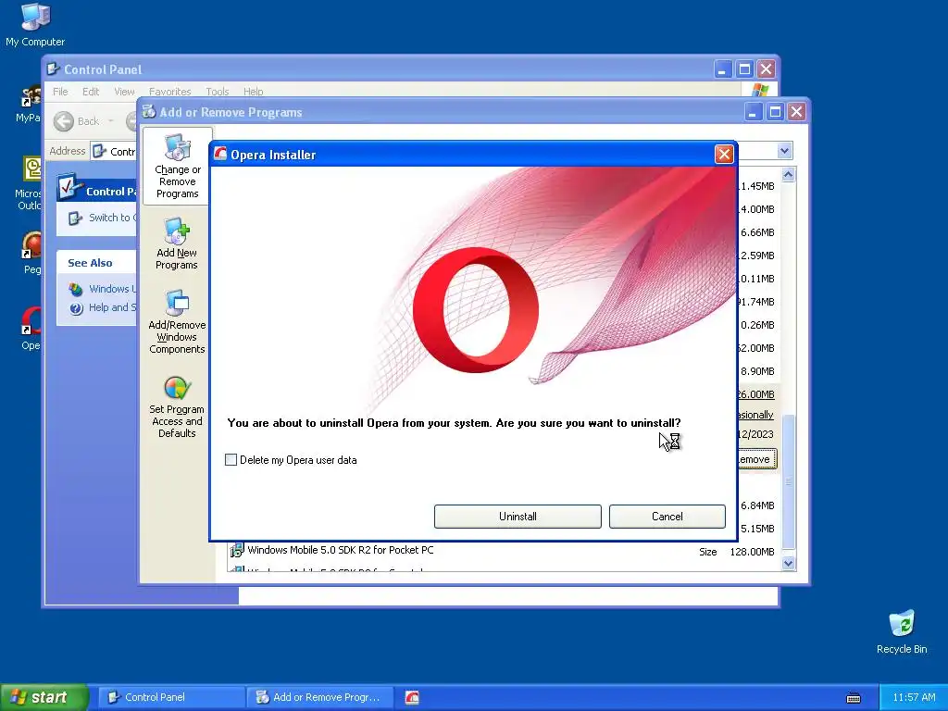Click the Windows Mobile 5.0 SDK program icon
Image resolution: width=948 pixels, height=711 pixels.
[x=236, y=550]
